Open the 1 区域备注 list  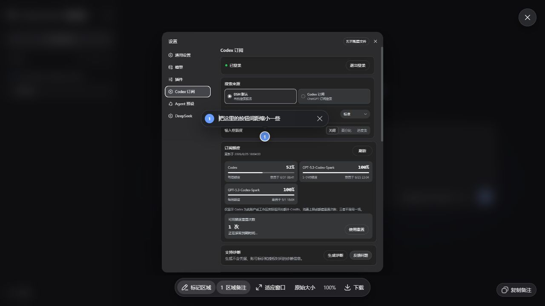(233, 287)
